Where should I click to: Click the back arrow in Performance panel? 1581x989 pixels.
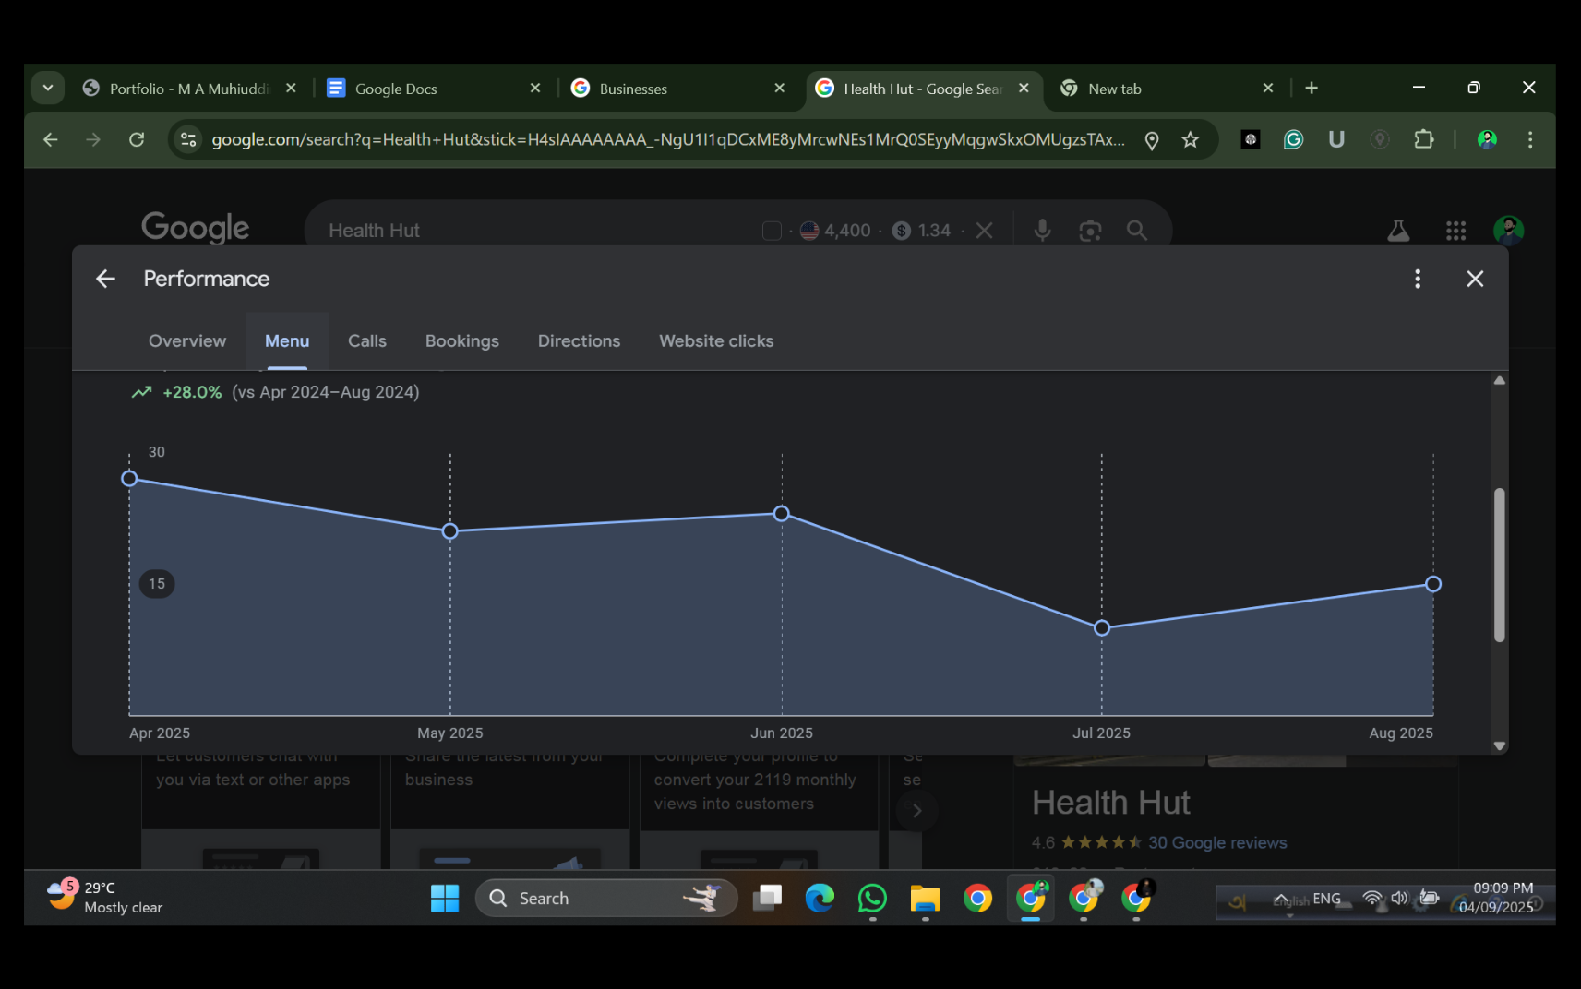point(106,279)
